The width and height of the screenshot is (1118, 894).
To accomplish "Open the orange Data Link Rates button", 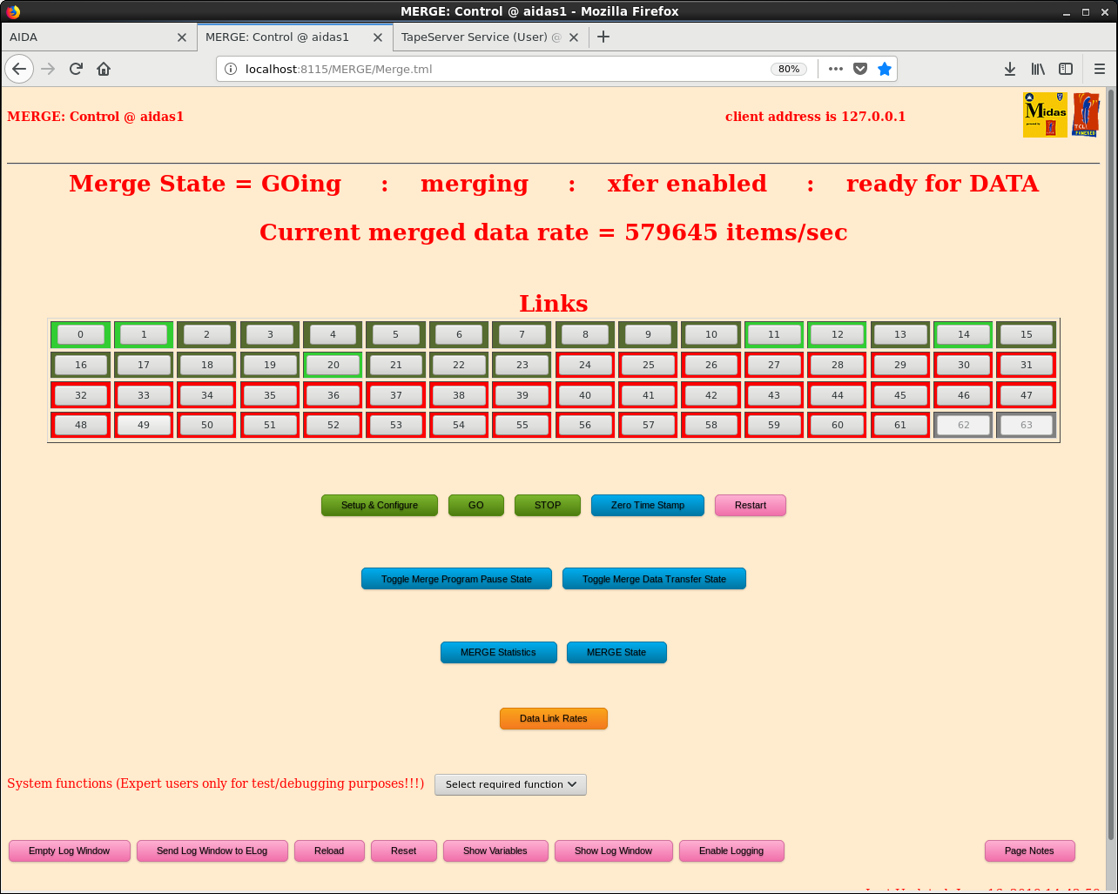I will click(x=553, y=718).
